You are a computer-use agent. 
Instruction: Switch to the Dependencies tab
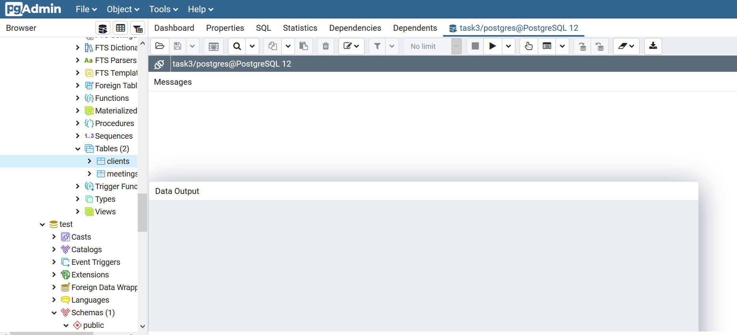(x=355, y=28)
